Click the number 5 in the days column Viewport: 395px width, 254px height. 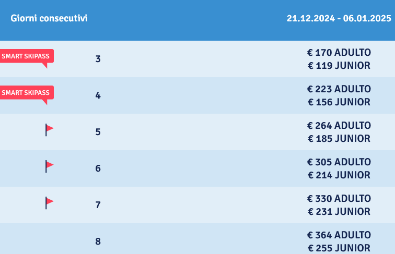click(98, 132)
